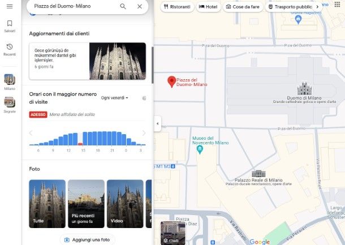Open the Google apps grid

pos(337,4)
